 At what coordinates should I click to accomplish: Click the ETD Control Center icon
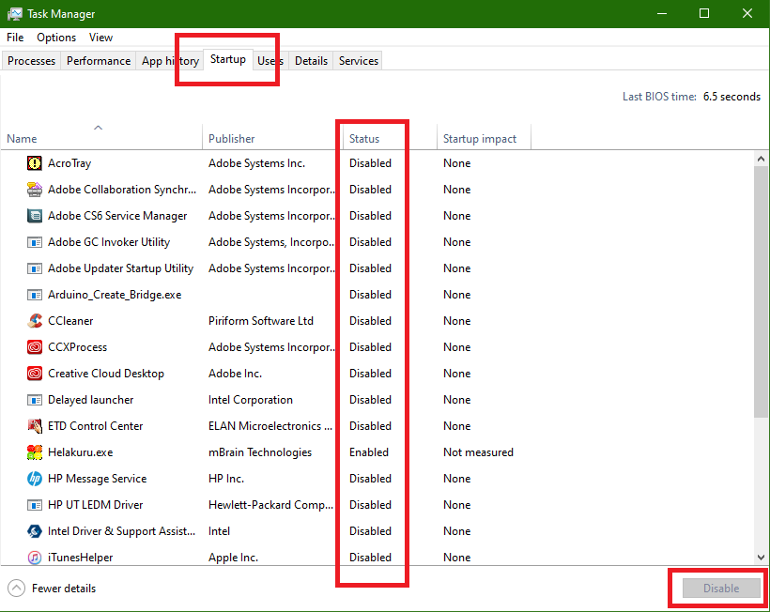click(x=35, y=426)
